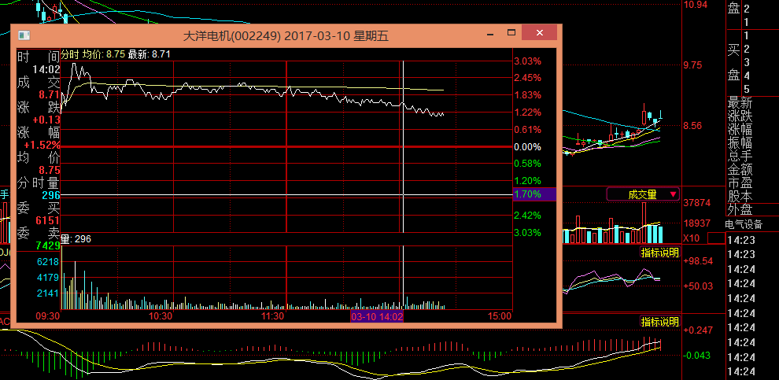Click the 0.00% baseline scale label

[x=527, y=147]
